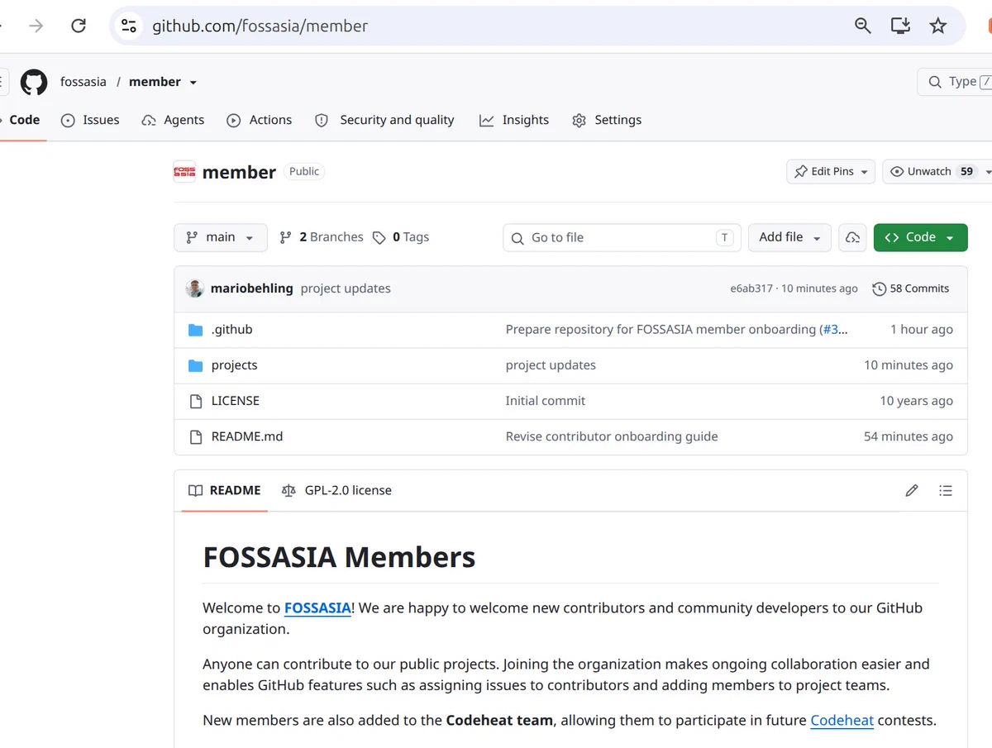Click the '54 minutes ago' timestamp

[x=909, y=436]
